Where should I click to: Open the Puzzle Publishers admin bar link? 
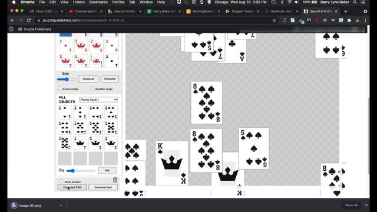click(x=35, y=29)
